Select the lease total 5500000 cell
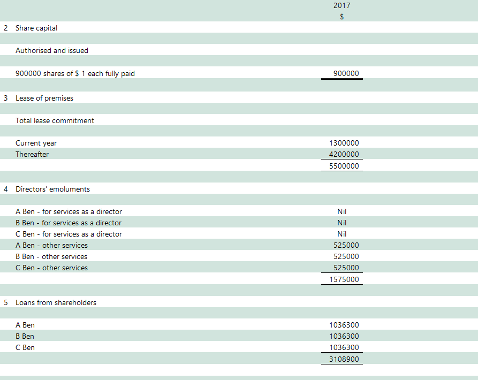The height and width of the screenshot is (380, 478). pos(344,166)
